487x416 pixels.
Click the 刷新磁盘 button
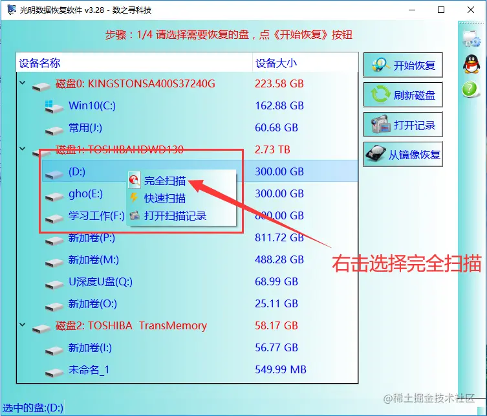pos(403,94)
